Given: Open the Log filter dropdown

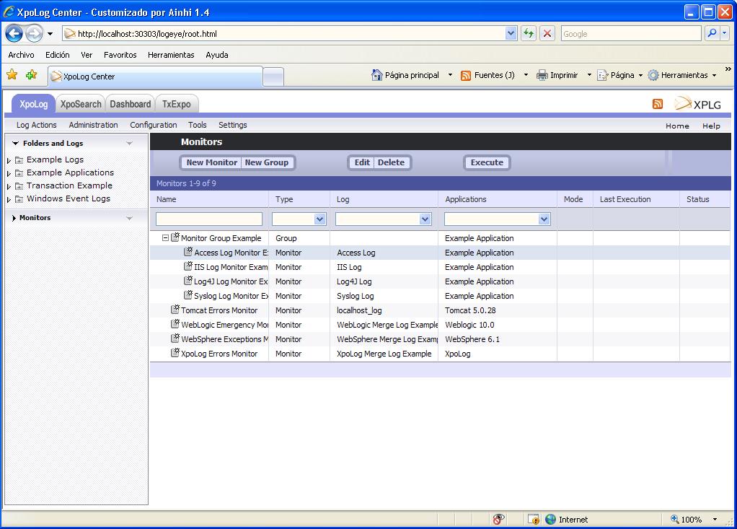Looking at the screenshot, I should (425, 219).
